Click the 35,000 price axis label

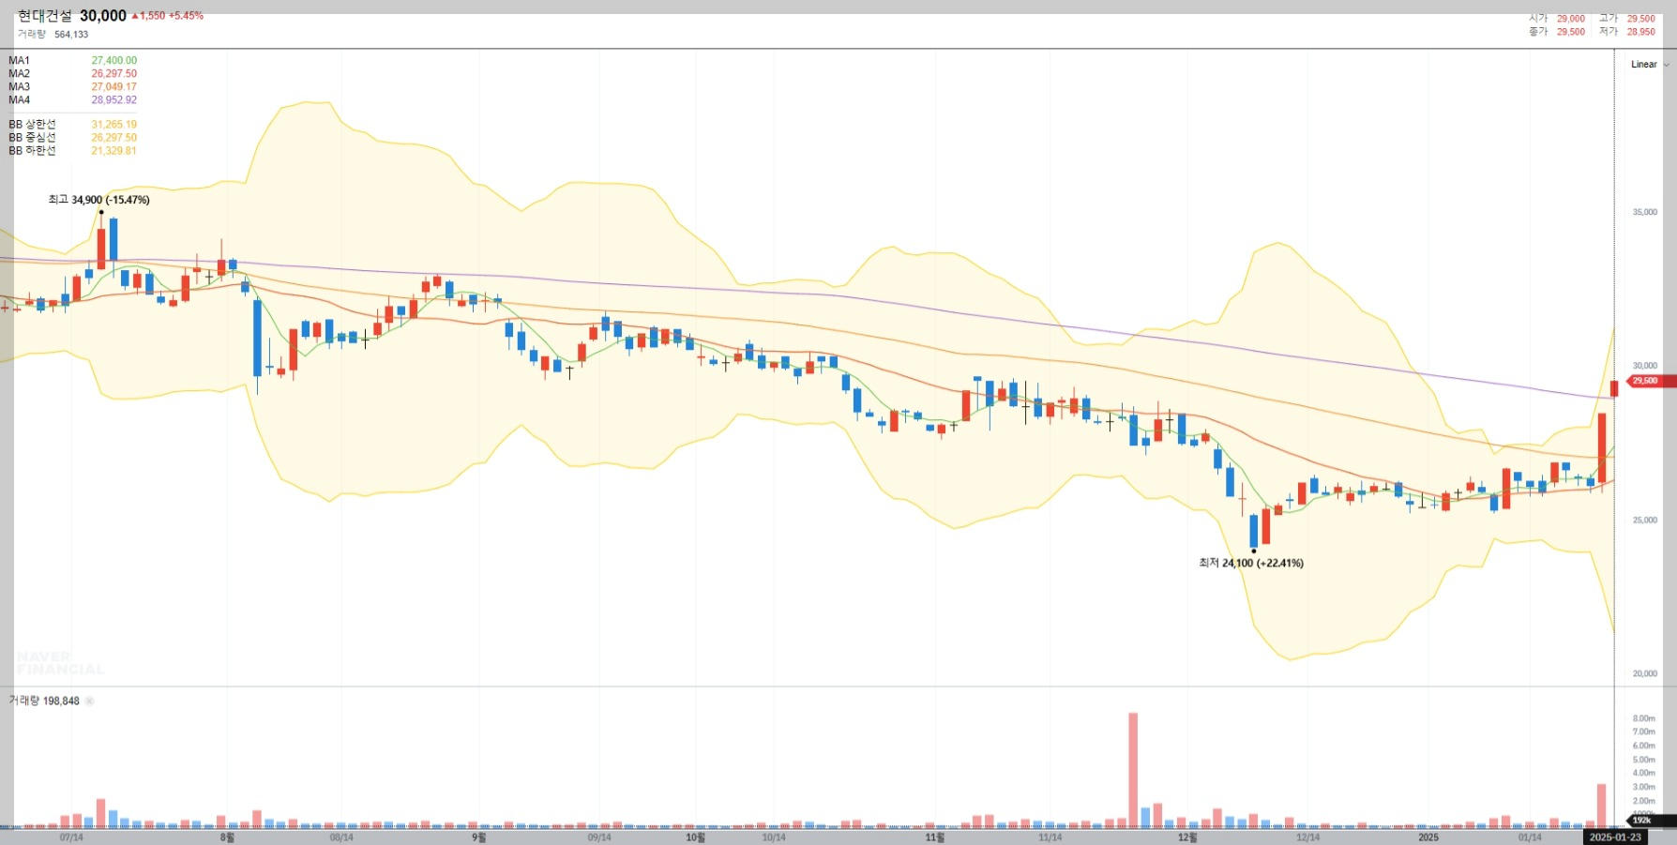(x=1645, y=212)
